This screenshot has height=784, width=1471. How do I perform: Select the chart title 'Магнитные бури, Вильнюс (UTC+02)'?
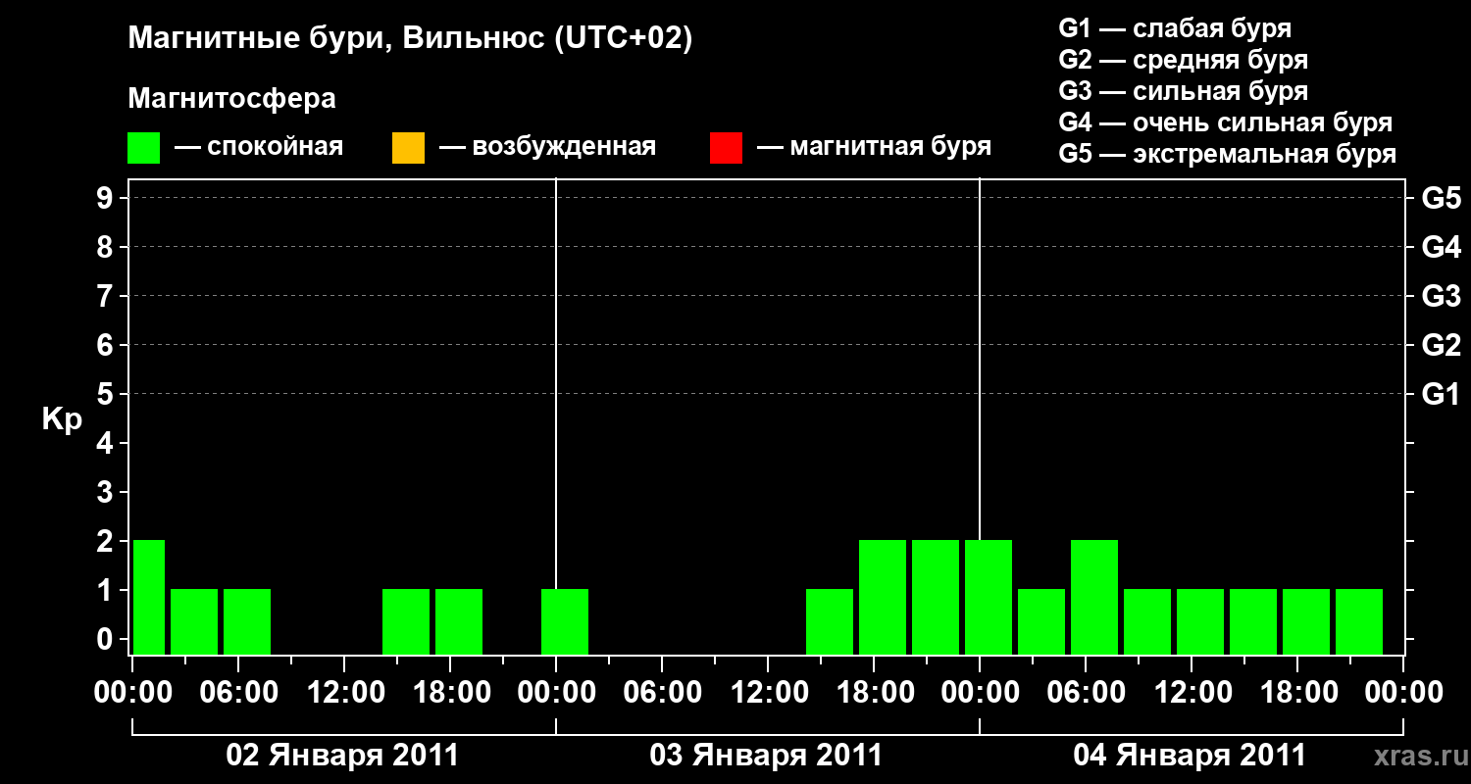pyautogui.click(x=410, y=39)
